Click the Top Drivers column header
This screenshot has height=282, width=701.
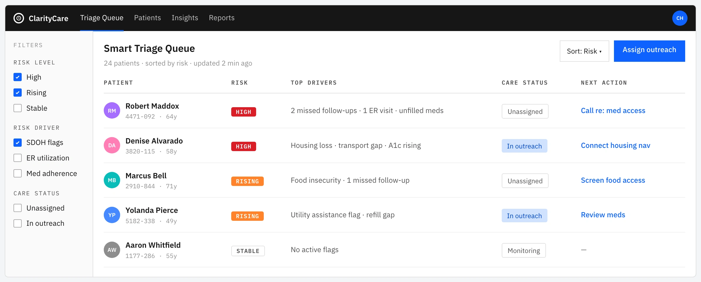[x=314, y=83]
